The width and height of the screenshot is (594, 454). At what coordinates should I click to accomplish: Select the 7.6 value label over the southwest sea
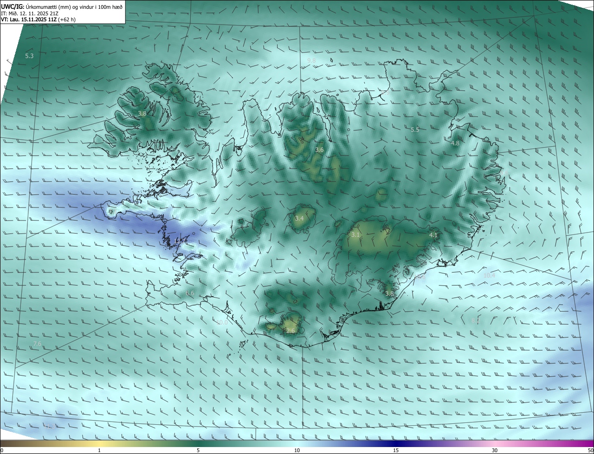tap(38, 344)
